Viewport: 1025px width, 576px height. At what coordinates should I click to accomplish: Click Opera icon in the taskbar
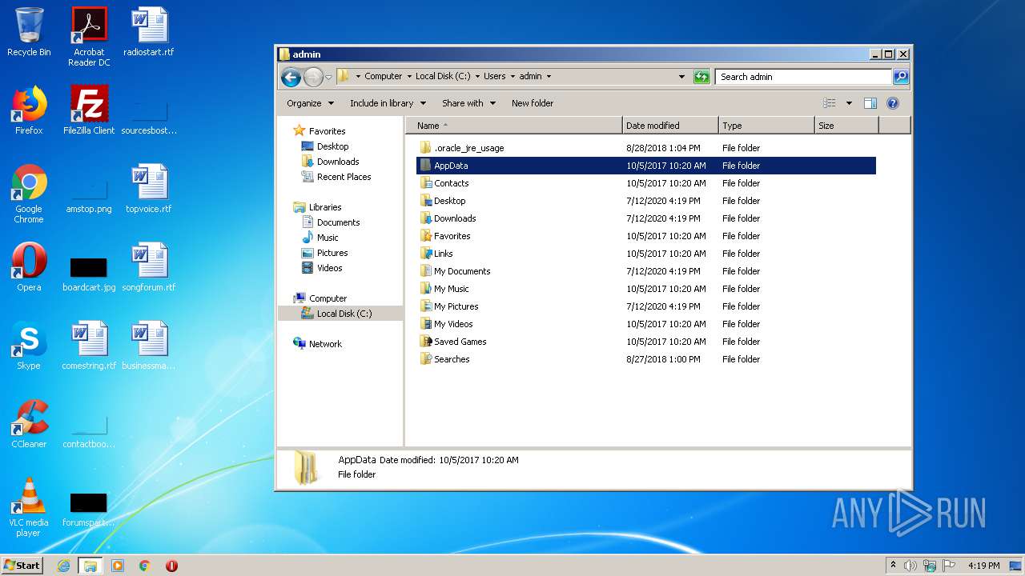tap(171, 566)
